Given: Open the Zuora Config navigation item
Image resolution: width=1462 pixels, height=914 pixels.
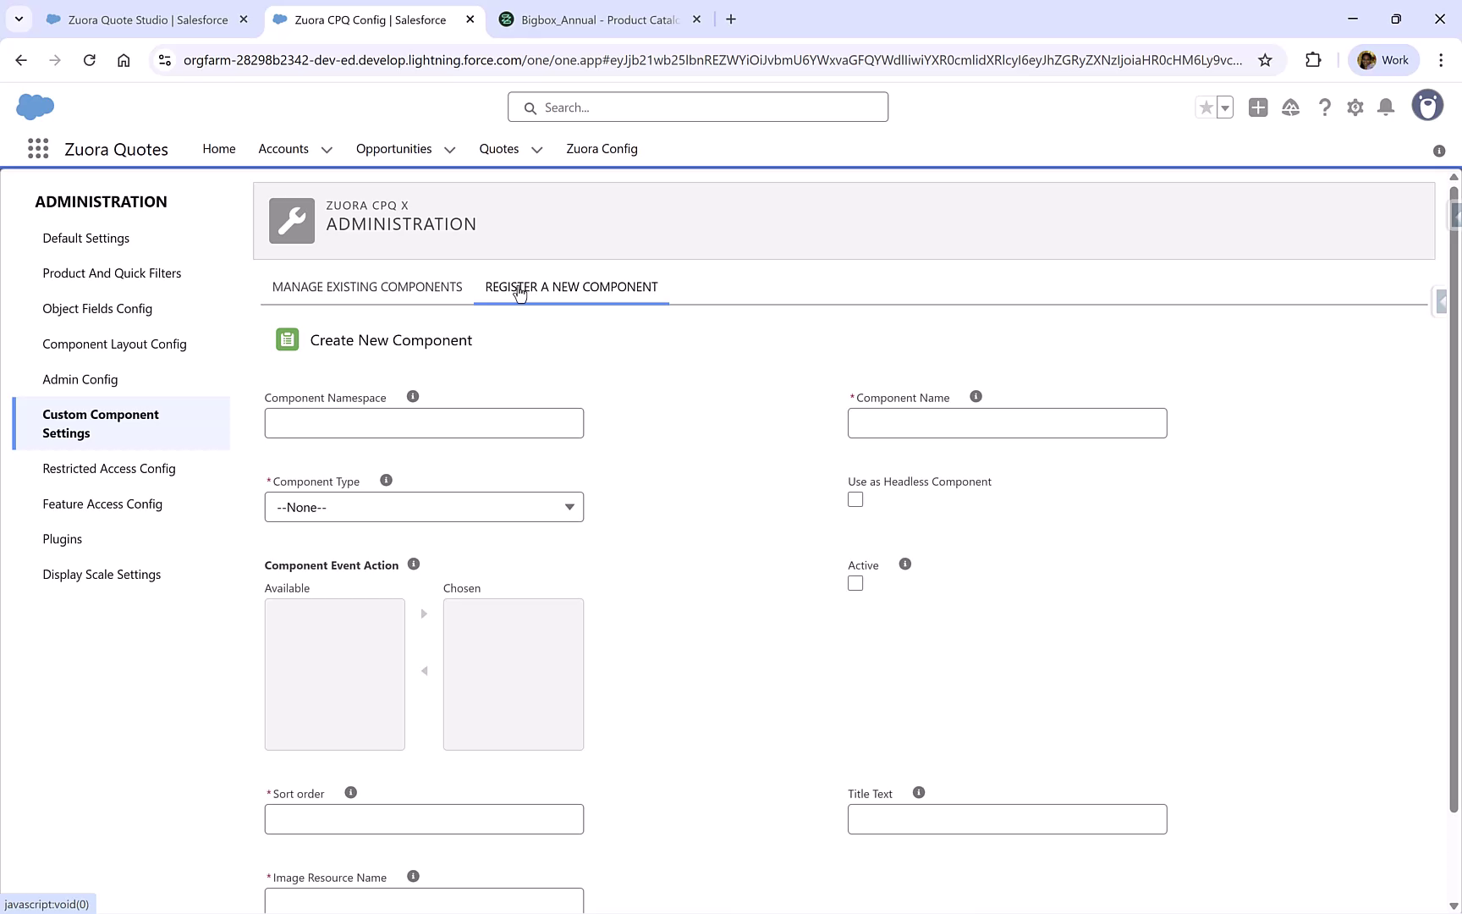Looking at the screenshot, I should click(602, 149).
